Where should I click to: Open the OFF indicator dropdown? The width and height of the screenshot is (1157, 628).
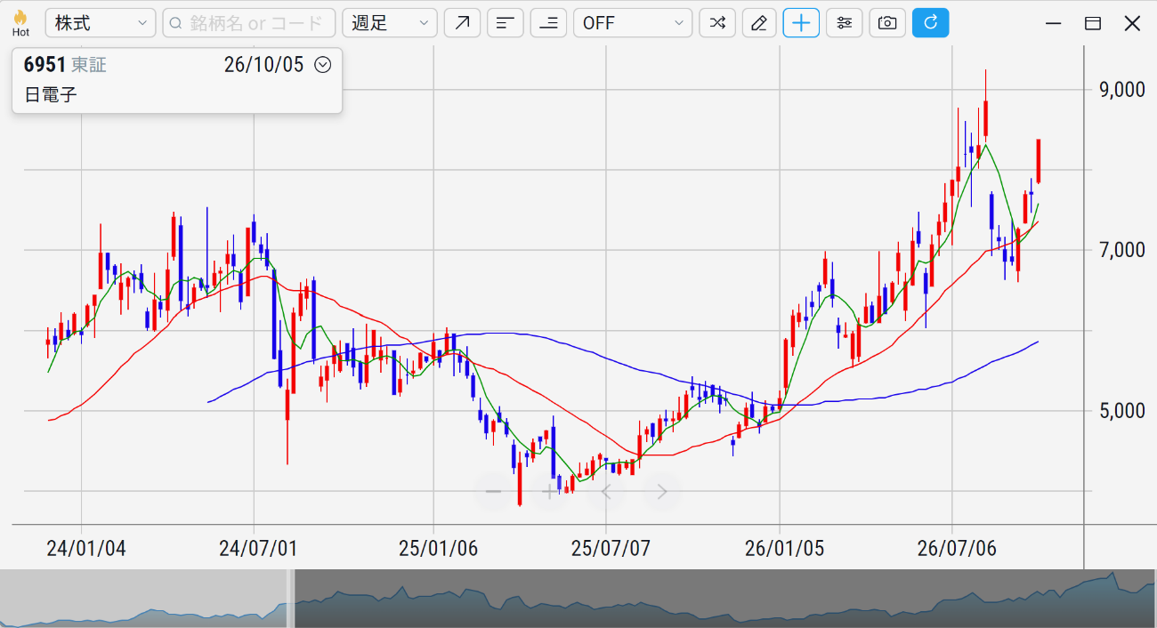coord(633,23)
